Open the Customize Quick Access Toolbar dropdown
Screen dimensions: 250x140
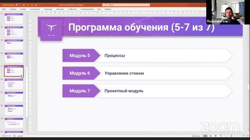coord(40,5)
